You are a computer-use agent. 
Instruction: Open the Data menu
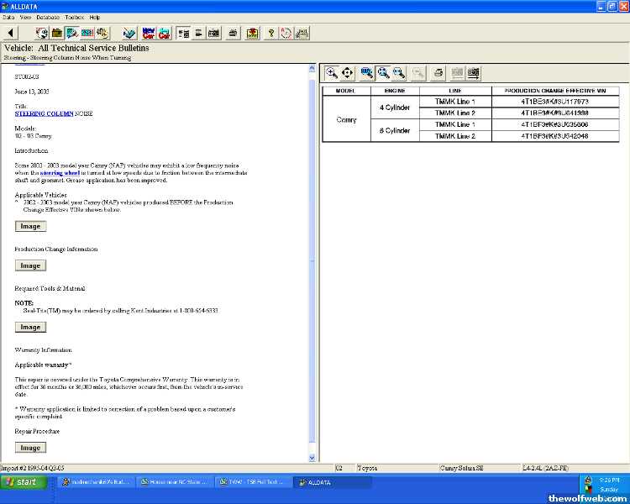point(8,17)
